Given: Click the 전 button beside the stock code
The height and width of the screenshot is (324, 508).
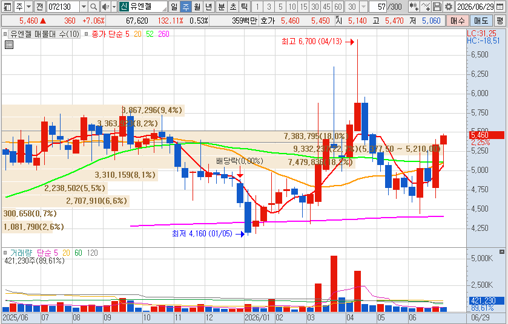Looking at the screenshot, I should coord(39,7).
